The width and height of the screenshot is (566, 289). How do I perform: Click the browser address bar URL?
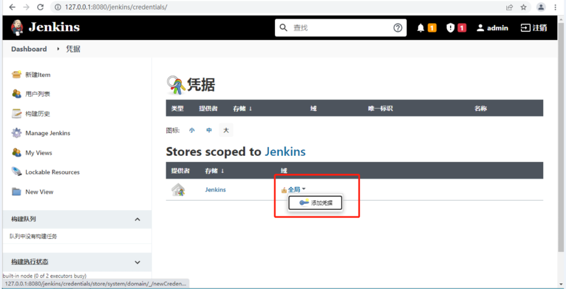tap(116, 7)
